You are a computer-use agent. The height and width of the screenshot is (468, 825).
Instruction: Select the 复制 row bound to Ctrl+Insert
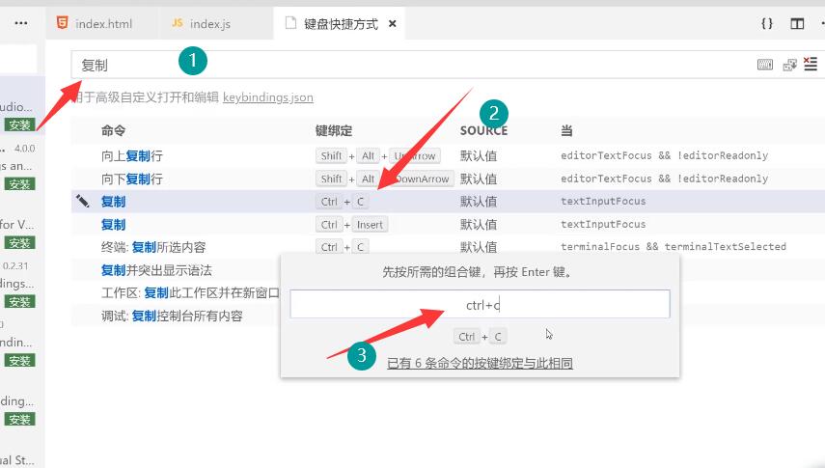tap(448, 224)
